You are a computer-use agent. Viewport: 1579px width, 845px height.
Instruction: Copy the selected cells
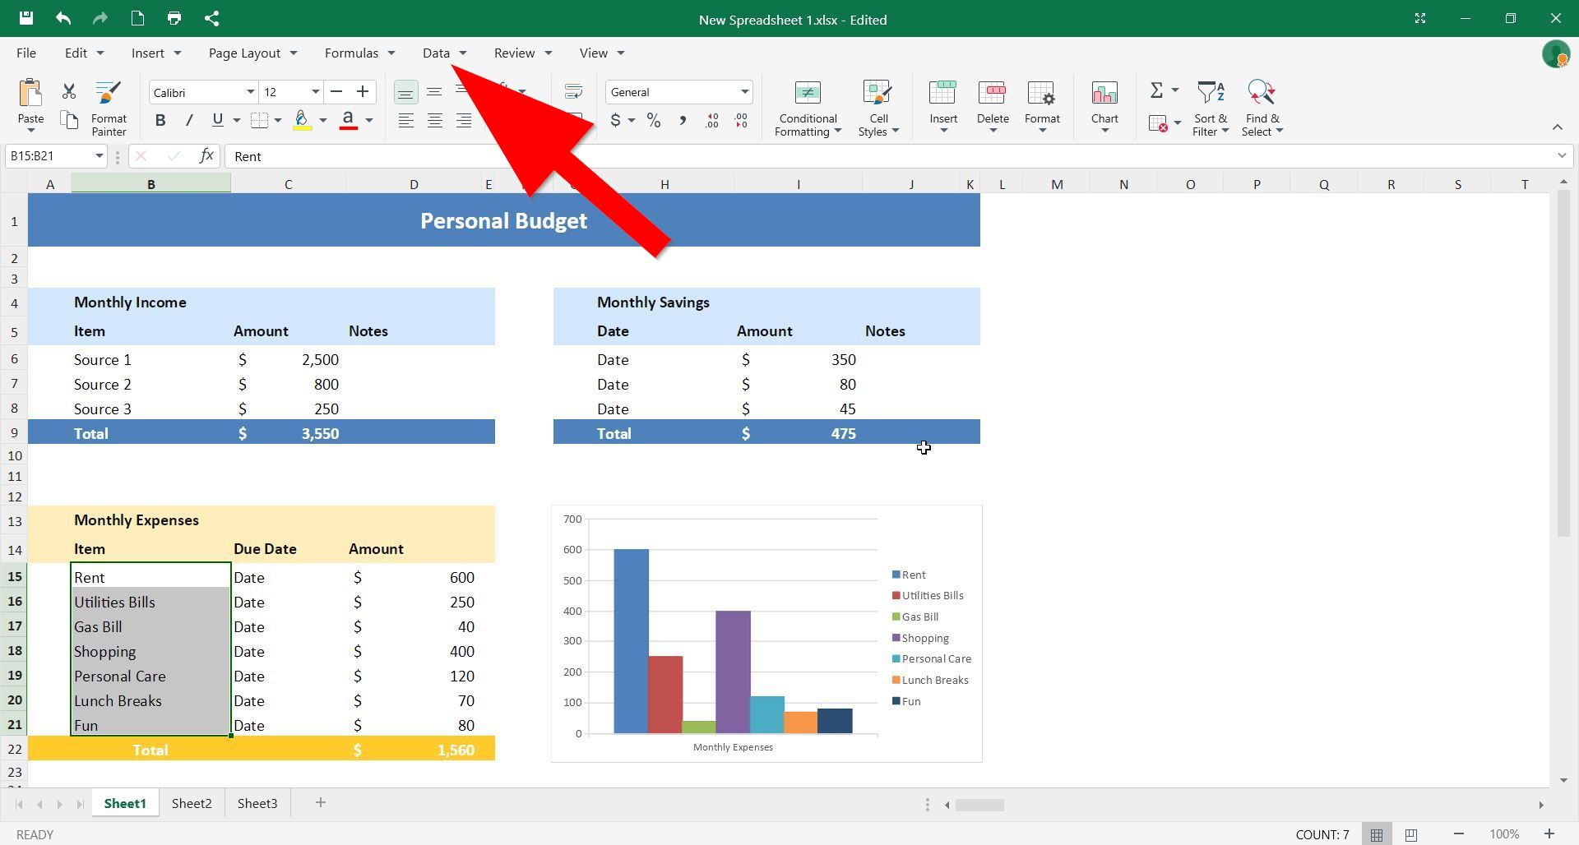point(69,121)
